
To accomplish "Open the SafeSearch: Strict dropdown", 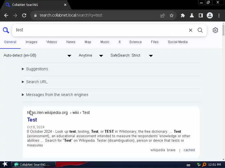I will [132, 55].
